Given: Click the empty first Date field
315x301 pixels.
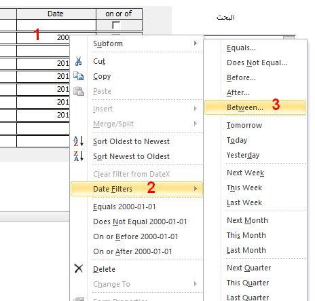Looking at the screenshot, I should (x=56, y=25).
